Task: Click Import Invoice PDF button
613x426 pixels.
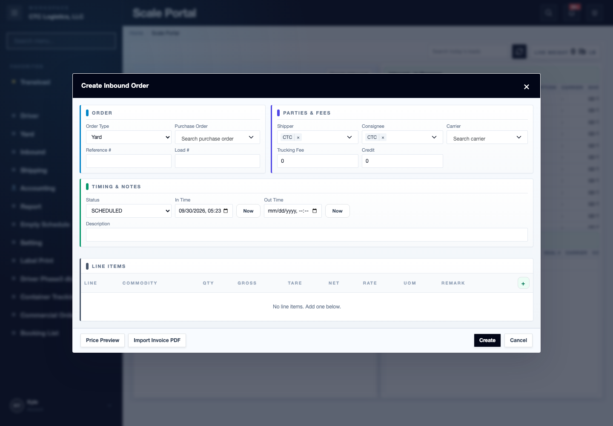Action: [x=157, y=340]
